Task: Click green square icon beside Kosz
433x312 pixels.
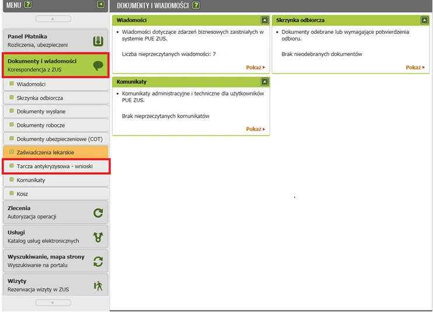Action: point(11,193)
